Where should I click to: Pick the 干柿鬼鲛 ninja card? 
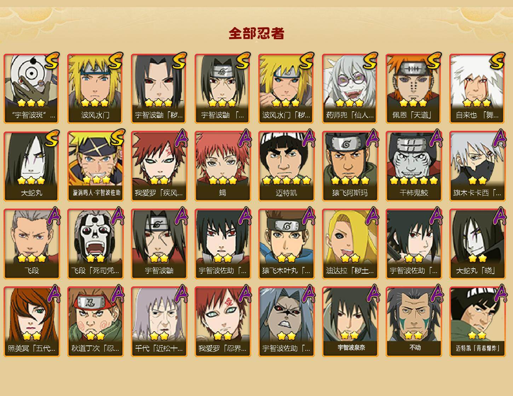[x=414, y=166]
